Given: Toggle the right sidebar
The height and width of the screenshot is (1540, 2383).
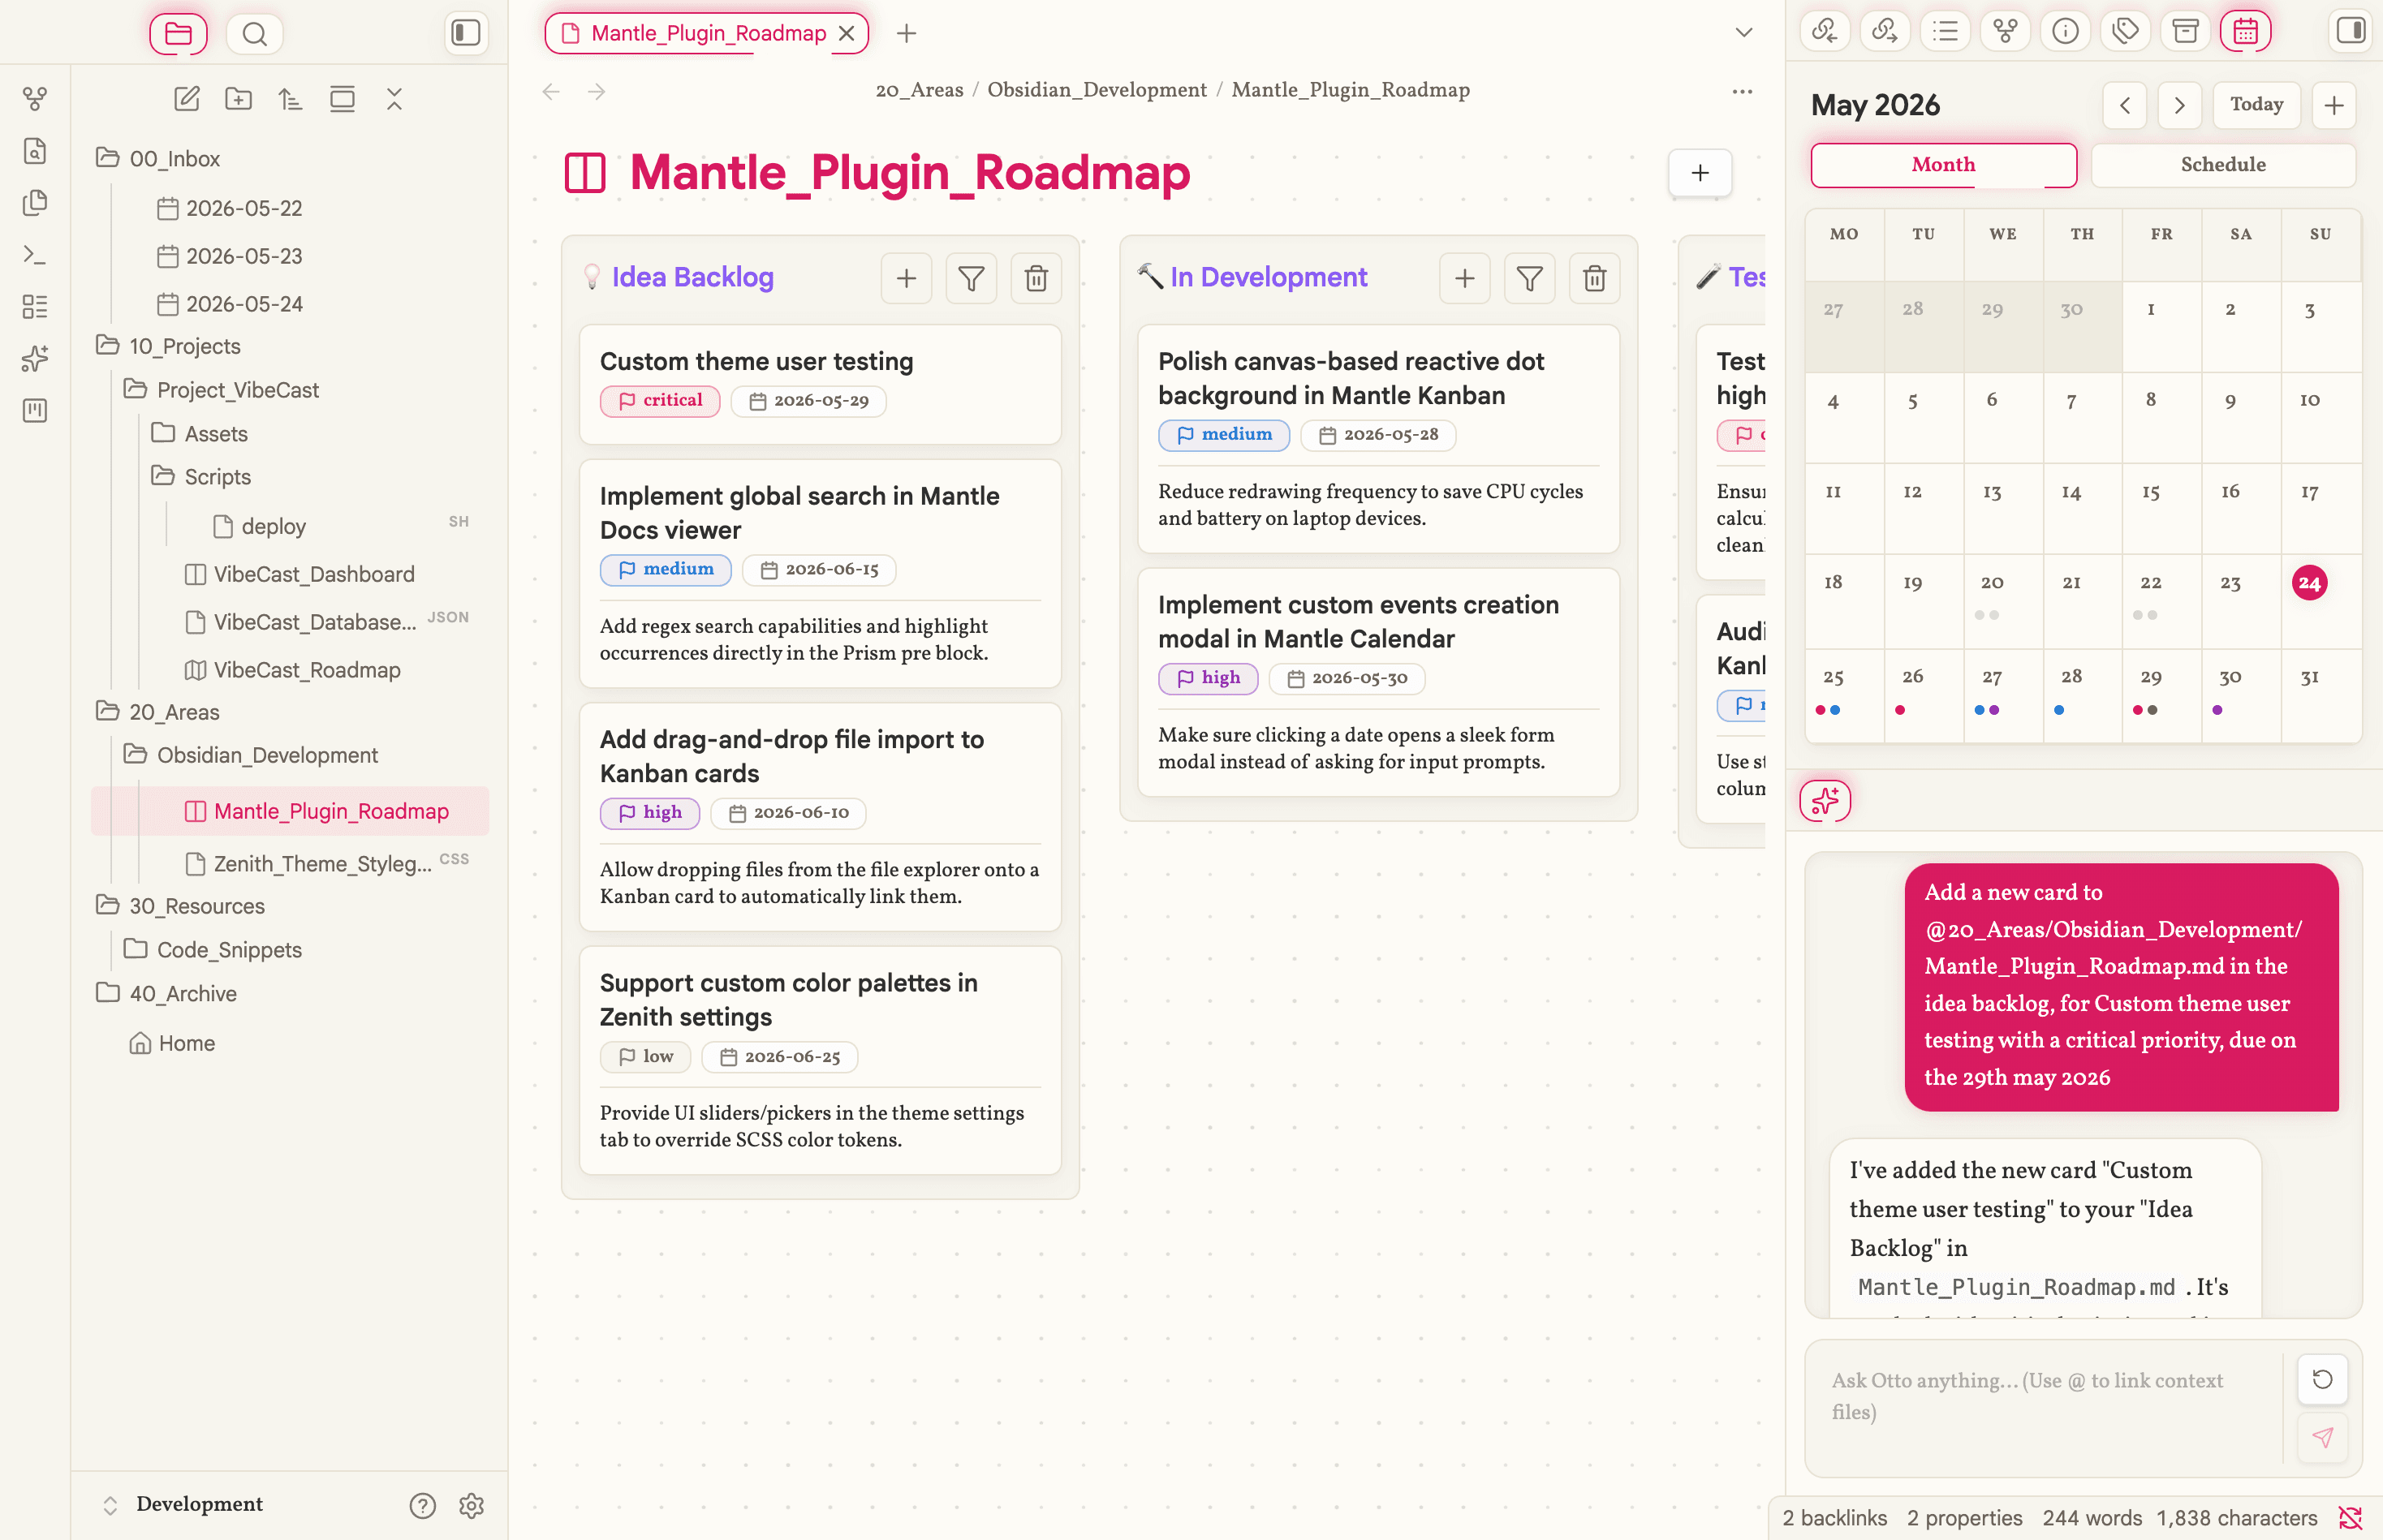Looking at the screenshot, I should (x=2350, y=31).
